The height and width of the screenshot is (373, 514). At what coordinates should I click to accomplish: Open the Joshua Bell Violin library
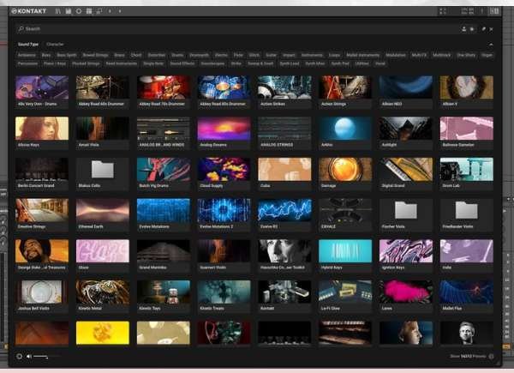point(42,296)
